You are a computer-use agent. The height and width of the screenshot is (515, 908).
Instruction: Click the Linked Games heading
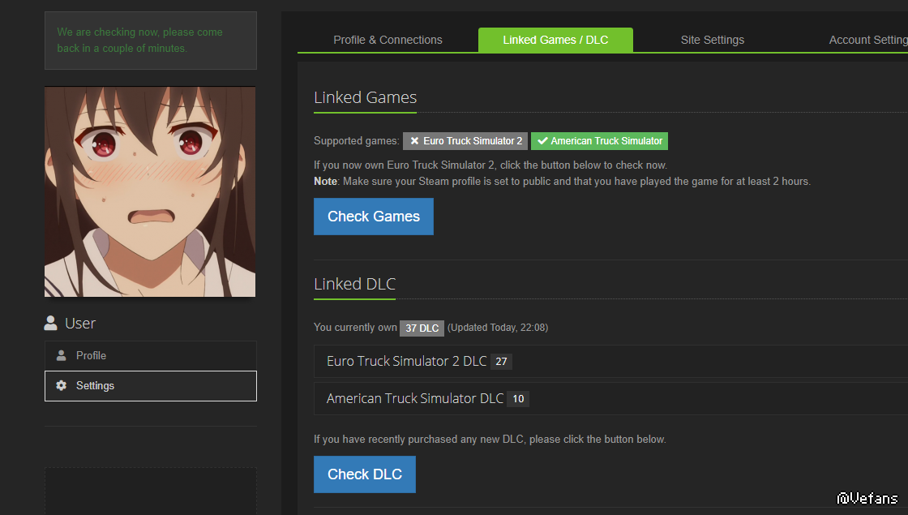point(366,97)
